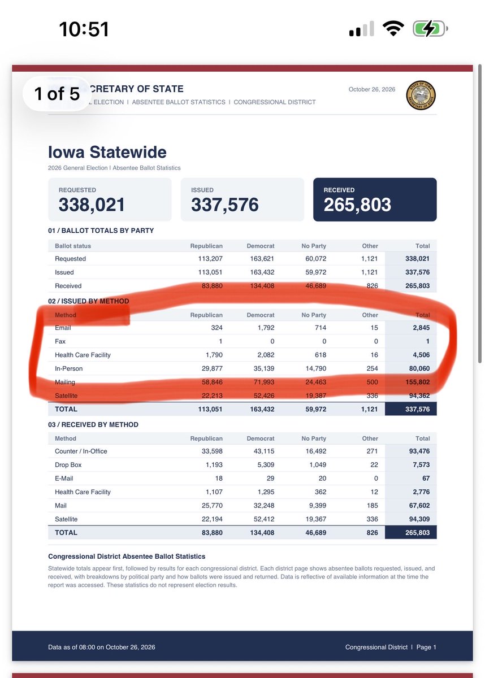The width and height of the screenshot is (485, 678).
Task: Tap the Wi-Fi status icon
Action: (x=392, y=29)
